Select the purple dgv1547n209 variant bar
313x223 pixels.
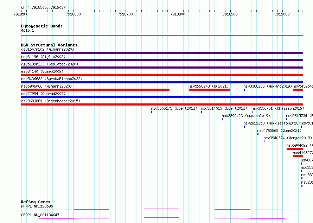click(x=162, y=53)
